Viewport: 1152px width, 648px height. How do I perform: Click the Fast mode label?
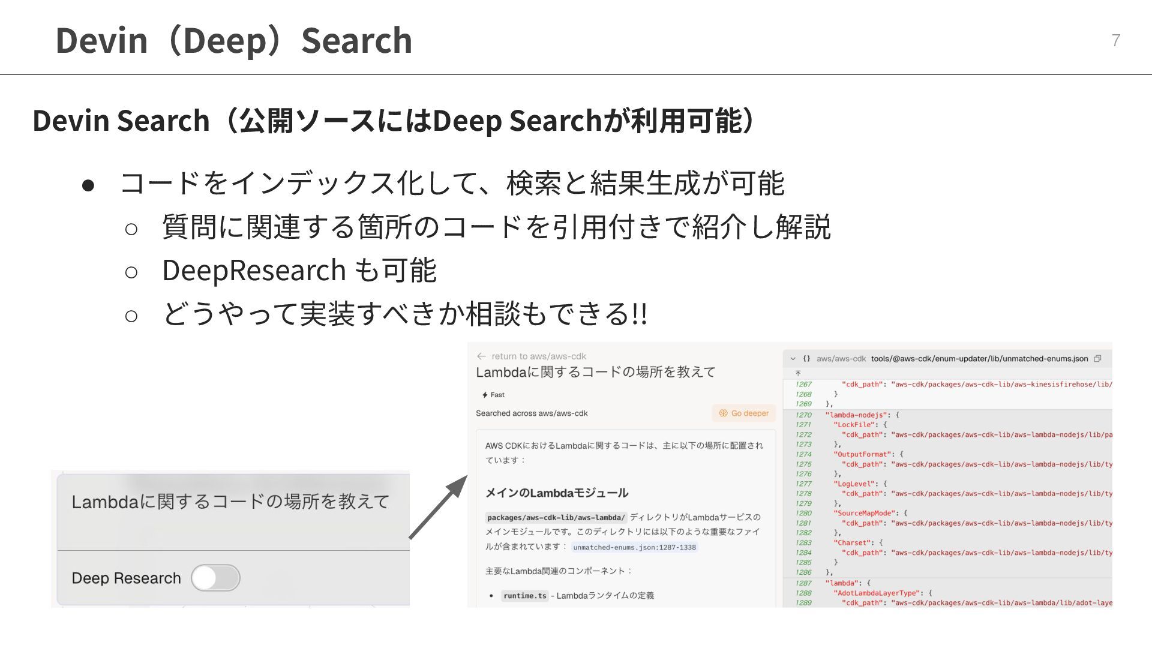[x=497, y=395]
